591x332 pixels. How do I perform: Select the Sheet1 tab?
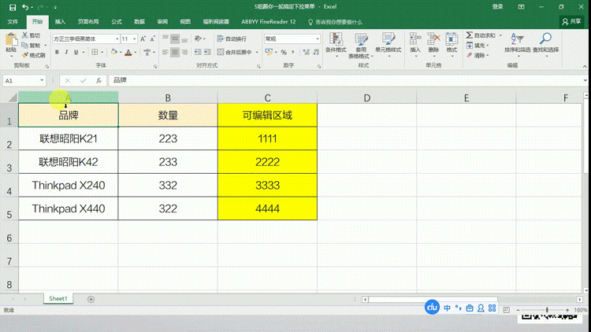click(x=58, y=298)
